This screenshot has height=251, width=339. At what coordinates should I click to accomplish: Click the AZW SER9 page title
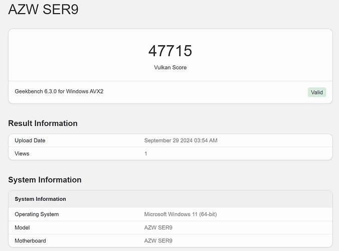[44, 10]
